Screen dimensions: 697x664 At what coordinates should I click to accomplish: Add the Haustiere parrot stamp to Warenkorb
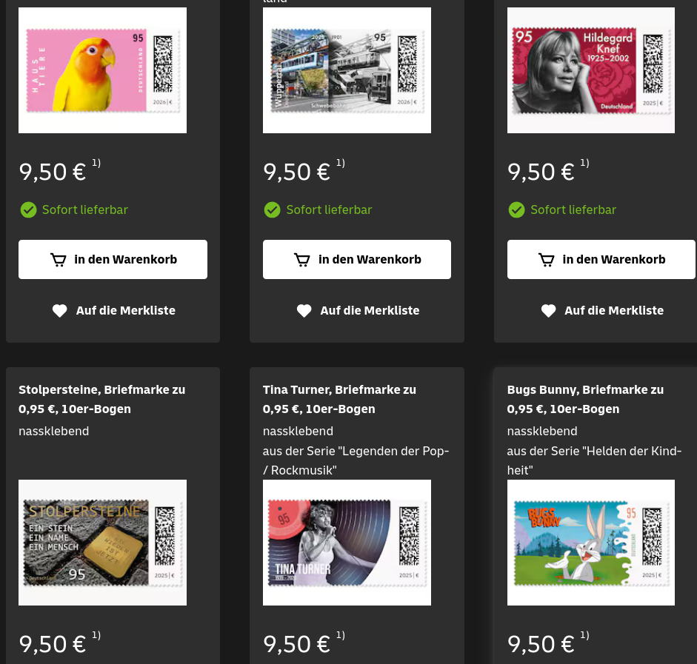[113, 259]
